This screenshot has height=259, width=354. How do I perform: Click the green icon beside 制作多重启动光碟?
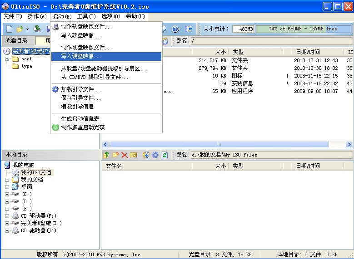55,127
